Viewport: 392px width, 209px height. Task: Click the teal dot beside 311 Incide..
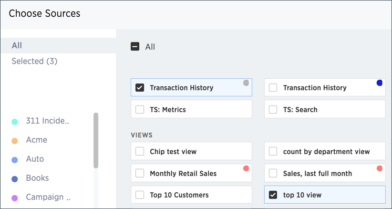15,122
